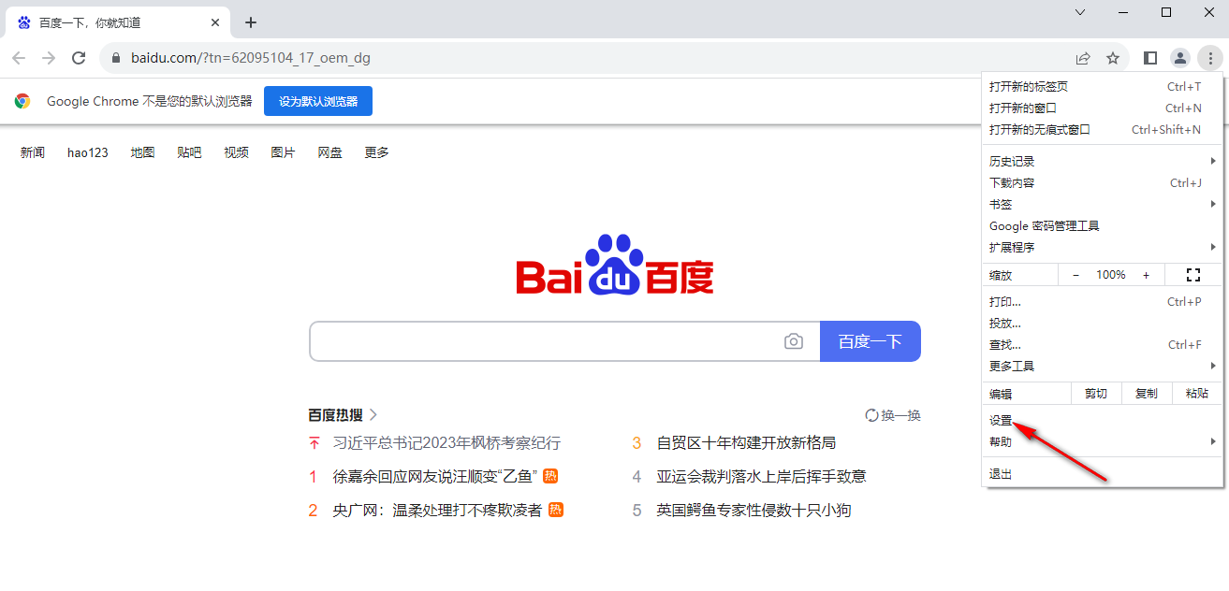Open 亚运会裁判落水上岸后挥手致意 headline

[x=762, y=476]
